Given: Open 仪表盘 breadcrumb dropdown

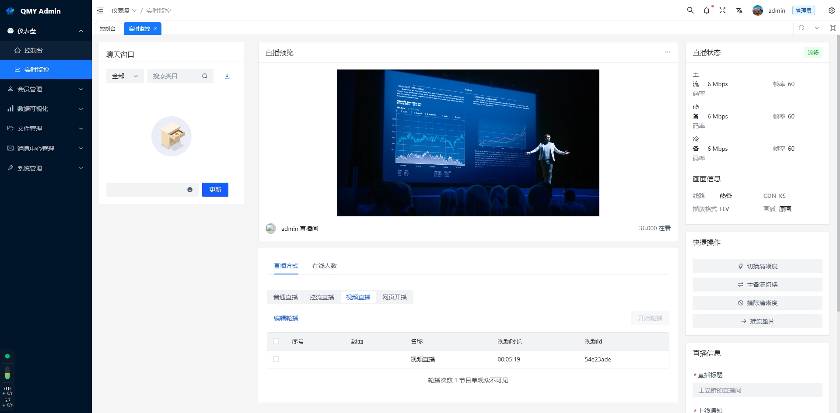Looking at the screenshot, I should (124, 10).
